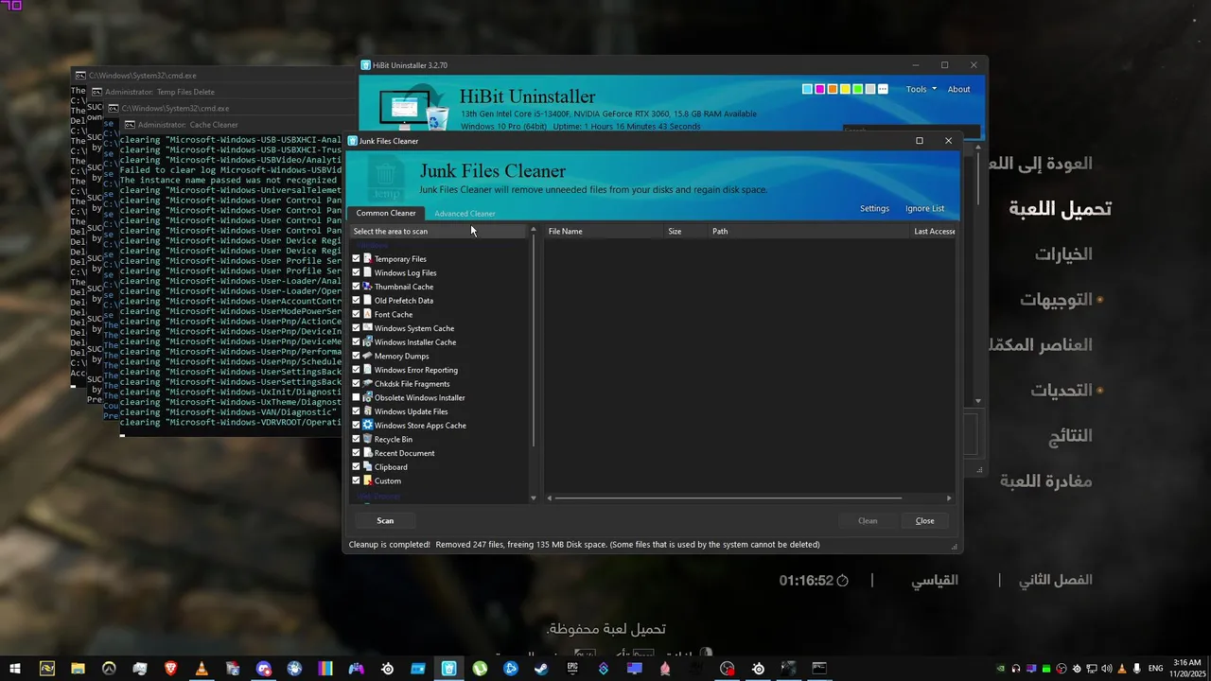Click the Recycle Bin icon in the list
The image size is (1211, 681).
tap(368, 439)
